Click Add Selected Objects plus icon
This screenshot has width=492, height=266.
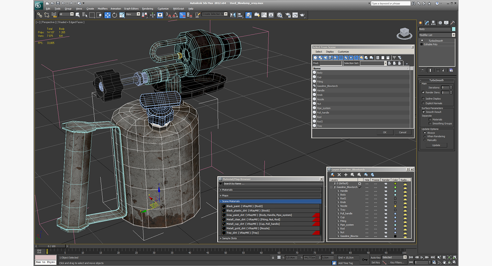(346, 175)
